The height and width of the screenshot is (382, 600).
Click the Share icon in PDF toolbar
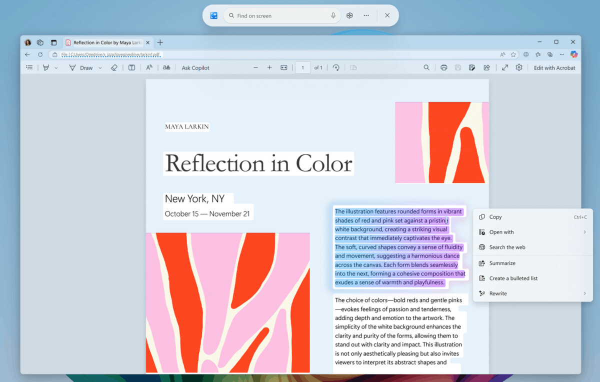point(486,67)
